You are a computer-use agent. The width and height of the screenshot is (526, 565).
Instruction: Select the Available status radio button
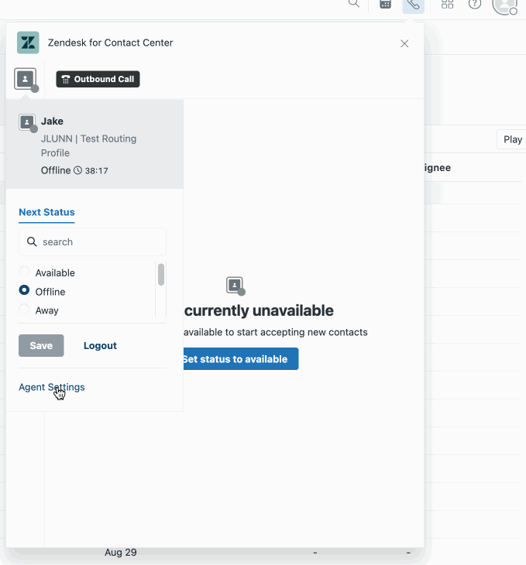click(24, 272)
